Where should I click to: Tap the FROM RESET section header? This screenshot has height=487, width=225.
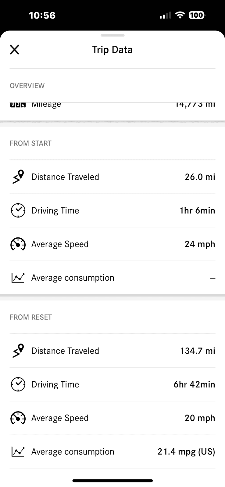click(x=31, y=317)
